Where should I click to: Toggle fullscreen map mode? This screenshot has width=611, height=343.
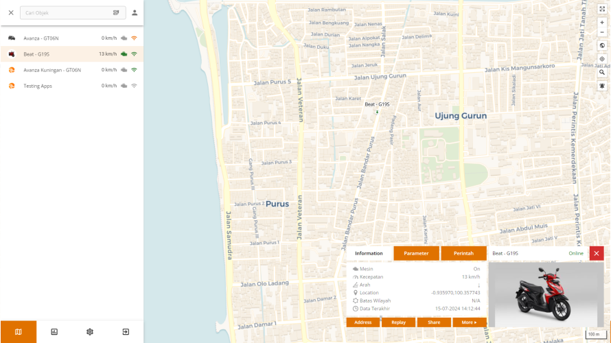pos(602,9)
